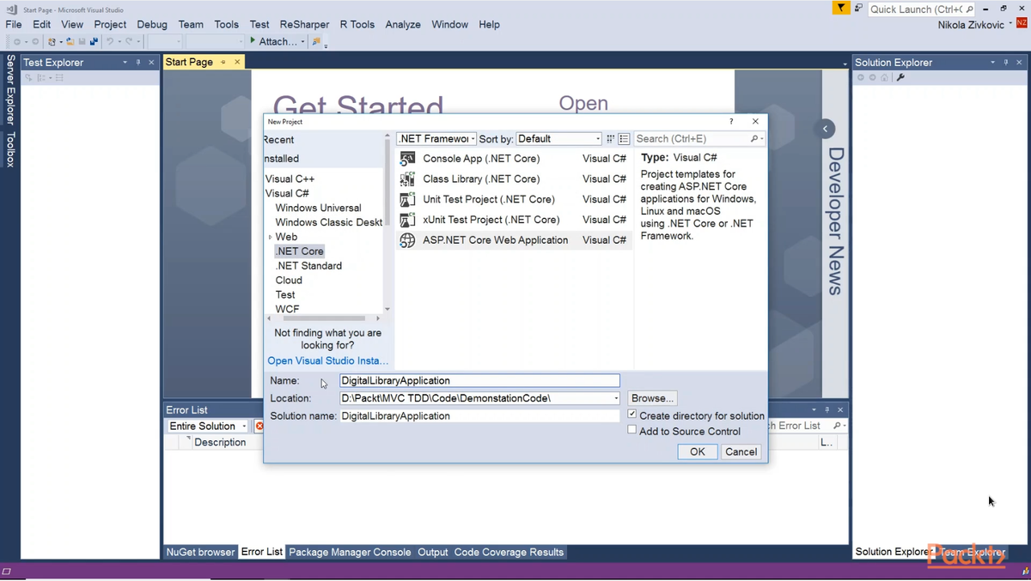Click the NZ account avatar badge
The width and height of the screenshot is (1031, 581).
1022,24
